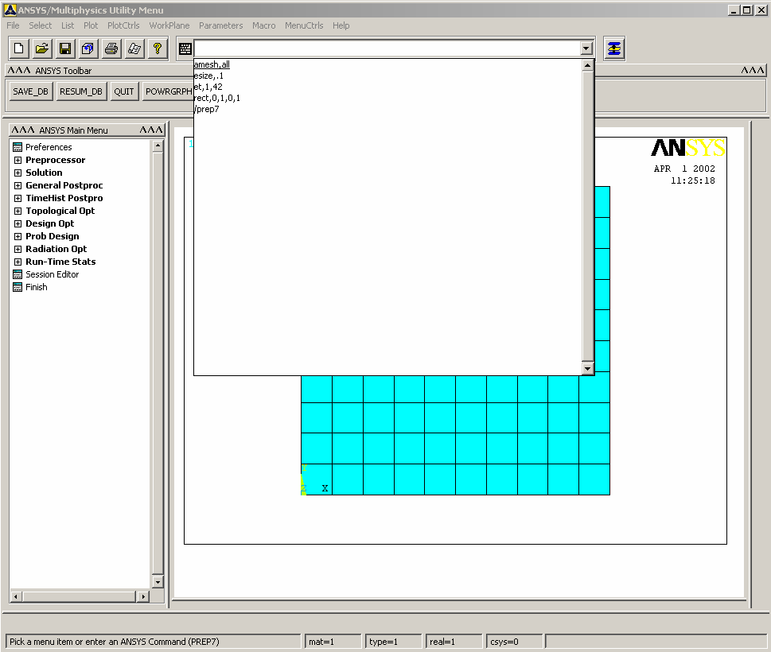This screenshot has width=771, height=652.
Task: Click command history scrollbar down arrow
Action: pyautogui.click(x=587, y=368)
